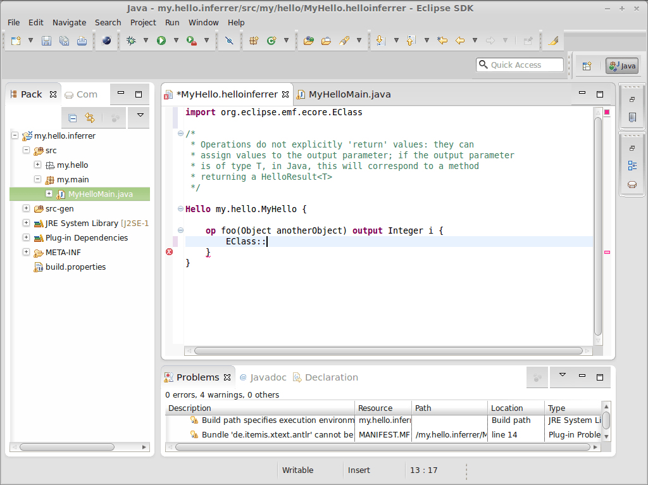Toggle Mark Occurrences highlighter in toolbar
Screen dimensions: 648x485
[552, 41]
